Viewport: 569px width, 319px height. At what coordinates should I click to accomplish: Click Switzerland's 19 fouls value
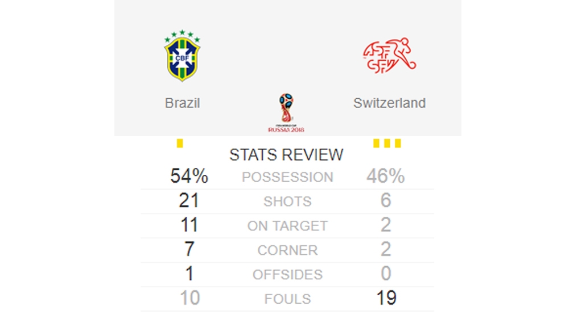(x=386, y=299)
